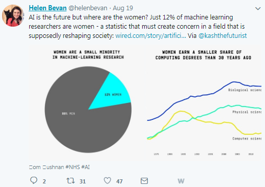Screen dimensions: 265x187
Task: Open the computing degrees line chart image
Action: (x=203, y=102)
